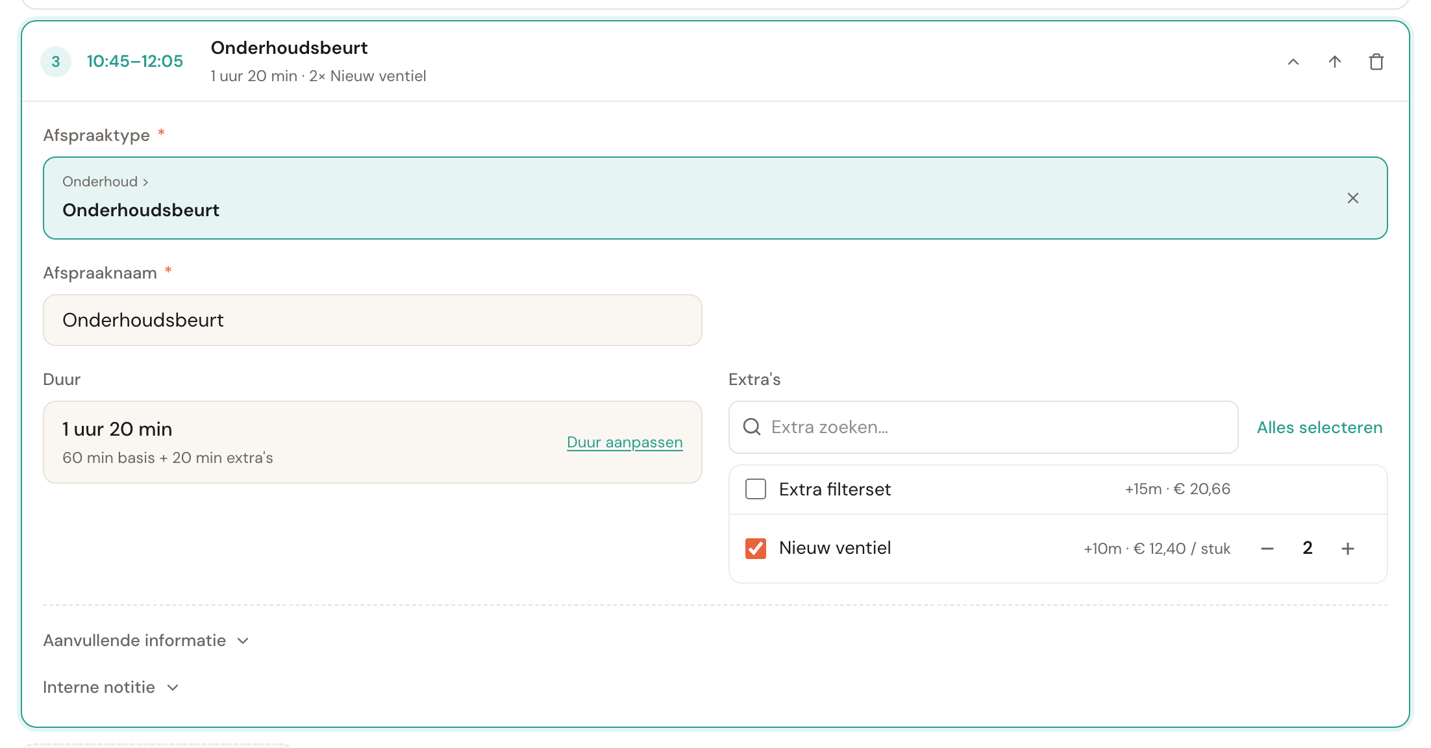Select the 10:45–12:05 time label
Screen dimensions: 1431x748
[135, 62]
